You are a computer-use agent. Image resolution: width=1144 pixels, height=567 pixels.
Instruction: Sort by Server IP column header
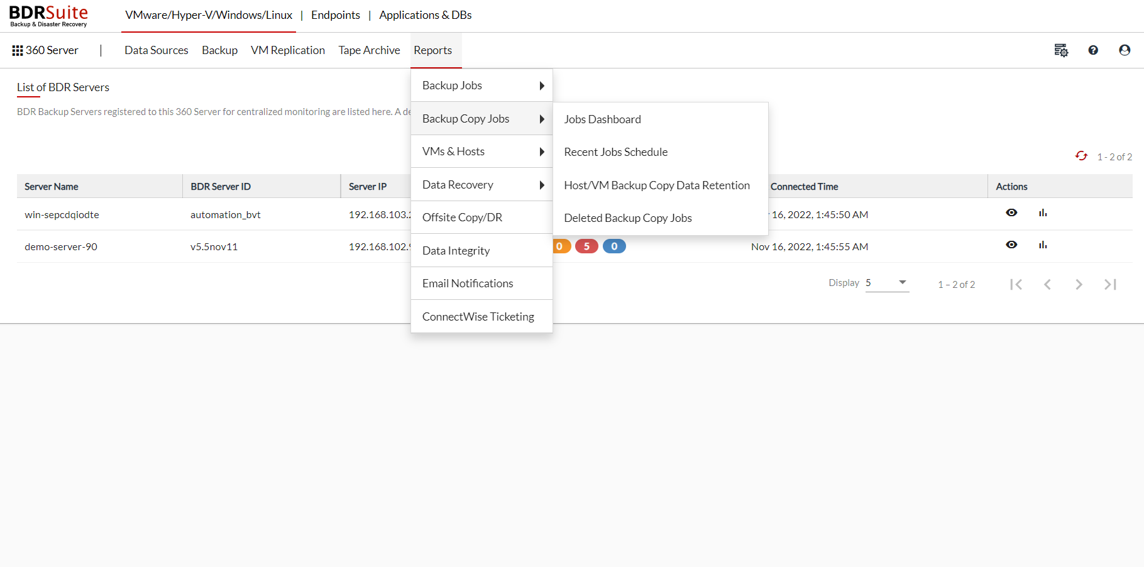(x=368, y=187)
